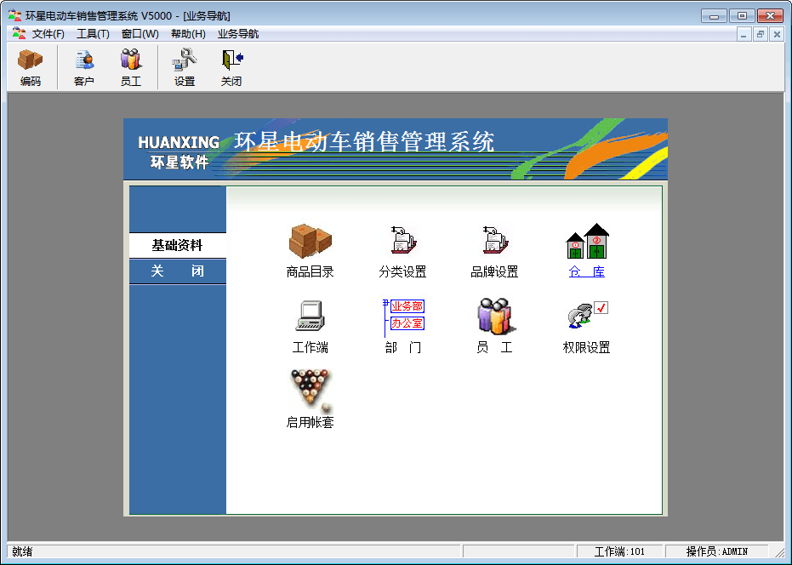
Task: Open the 商品目录 product catalog icon
Action: click(x=310, y=242)
